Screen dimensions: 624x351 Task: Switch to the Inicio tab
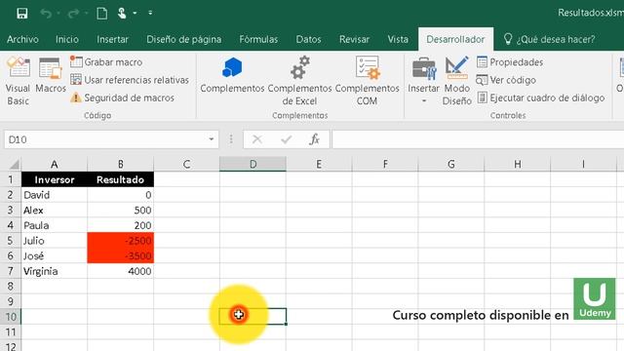(67, 39)
